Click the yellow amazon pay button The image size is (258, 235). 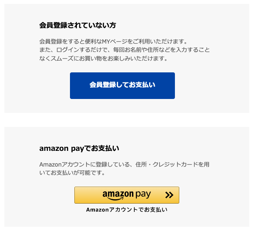127,195
